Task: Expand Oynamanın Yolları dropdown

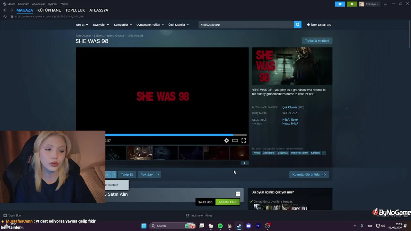Action: click(x=150, y=25)
